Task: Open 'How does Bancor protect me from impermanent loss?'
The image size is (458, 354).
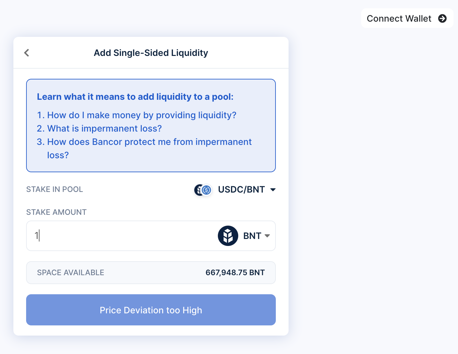Action: (x=149, y=142)
